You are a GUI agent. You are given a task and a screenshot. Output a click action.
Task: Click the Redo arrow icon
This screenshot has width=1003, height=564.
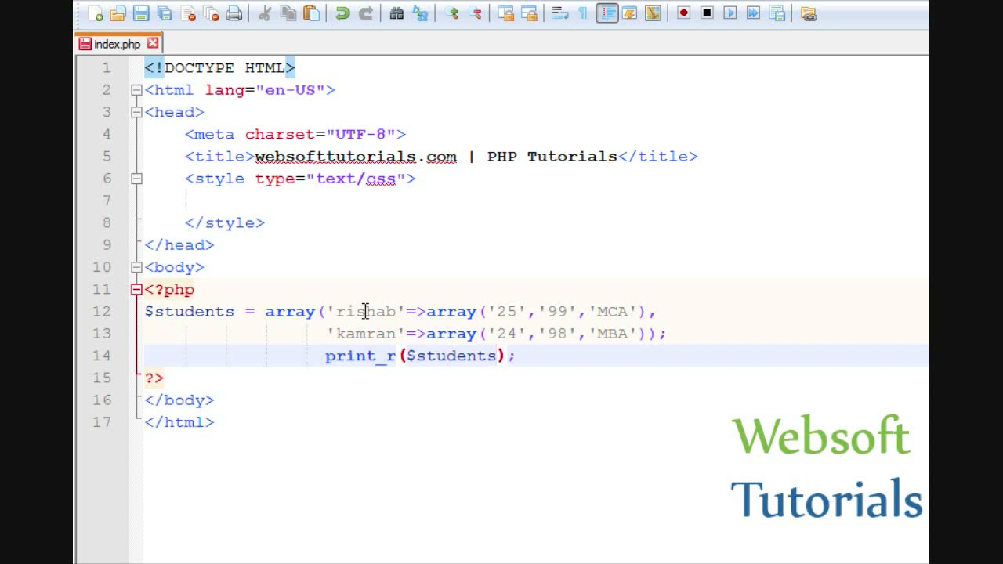tap(366, 13)
